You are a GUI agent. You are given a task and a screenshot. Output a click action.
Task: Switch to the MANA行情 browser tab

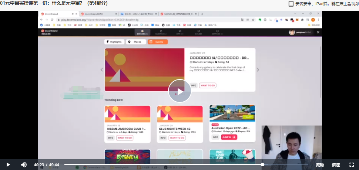178,14
